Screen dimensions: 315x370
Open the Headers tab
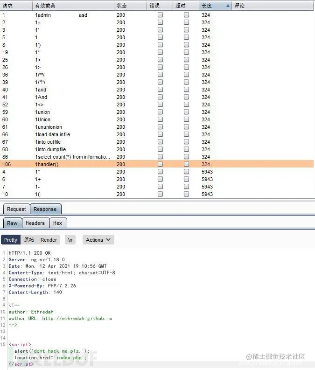[35, 223]
